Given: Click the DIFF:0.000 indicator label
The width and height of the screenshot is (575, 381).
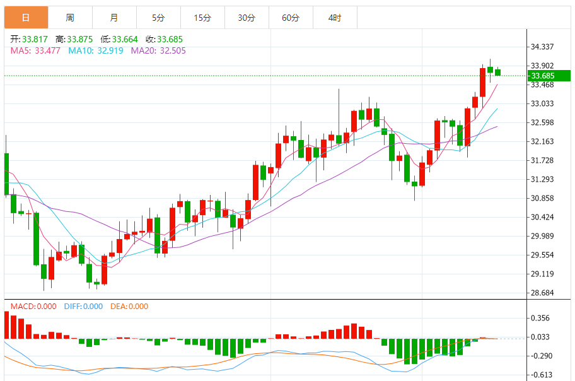Looking at the screenshot, I should pos(83,307).
